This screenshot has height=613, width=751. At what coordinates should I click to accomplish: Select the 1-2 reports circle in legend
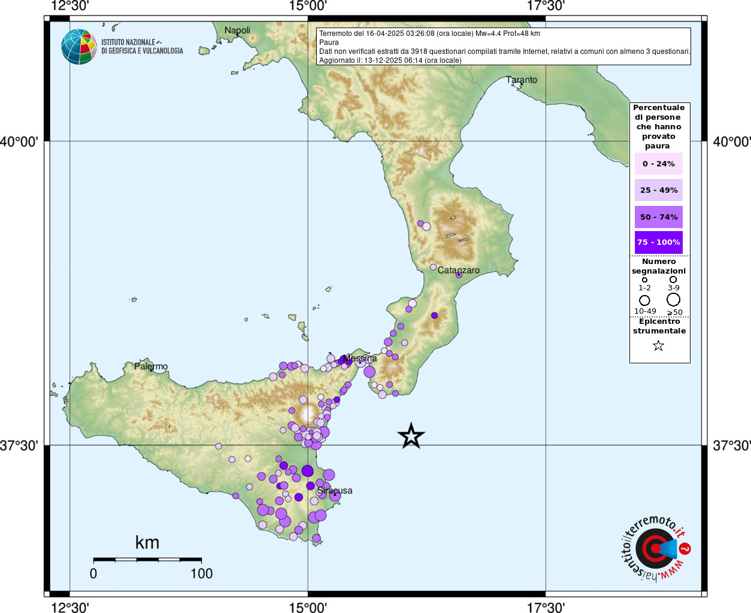coord(644,280)
